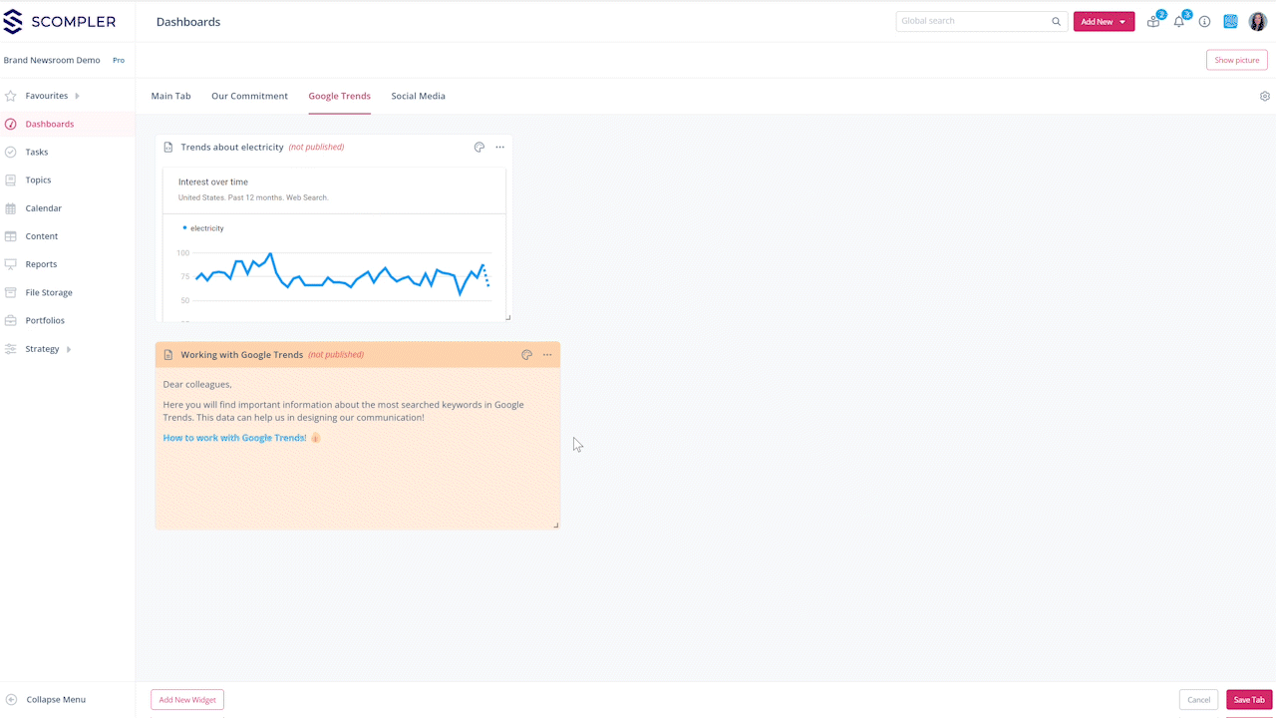The image size is (1276, 718).
Task: Click the user profile avatar
Action: pos(1257,22)
